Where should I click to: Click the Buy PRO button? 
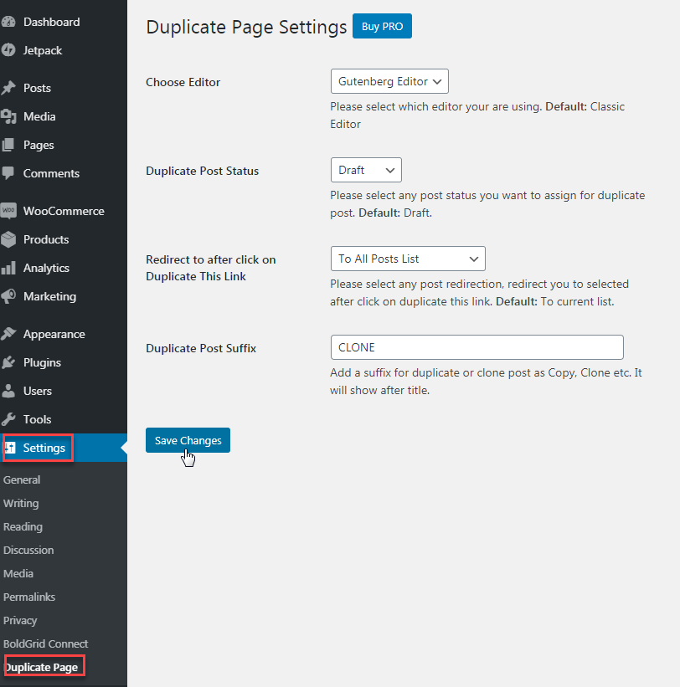coord(382,27)
